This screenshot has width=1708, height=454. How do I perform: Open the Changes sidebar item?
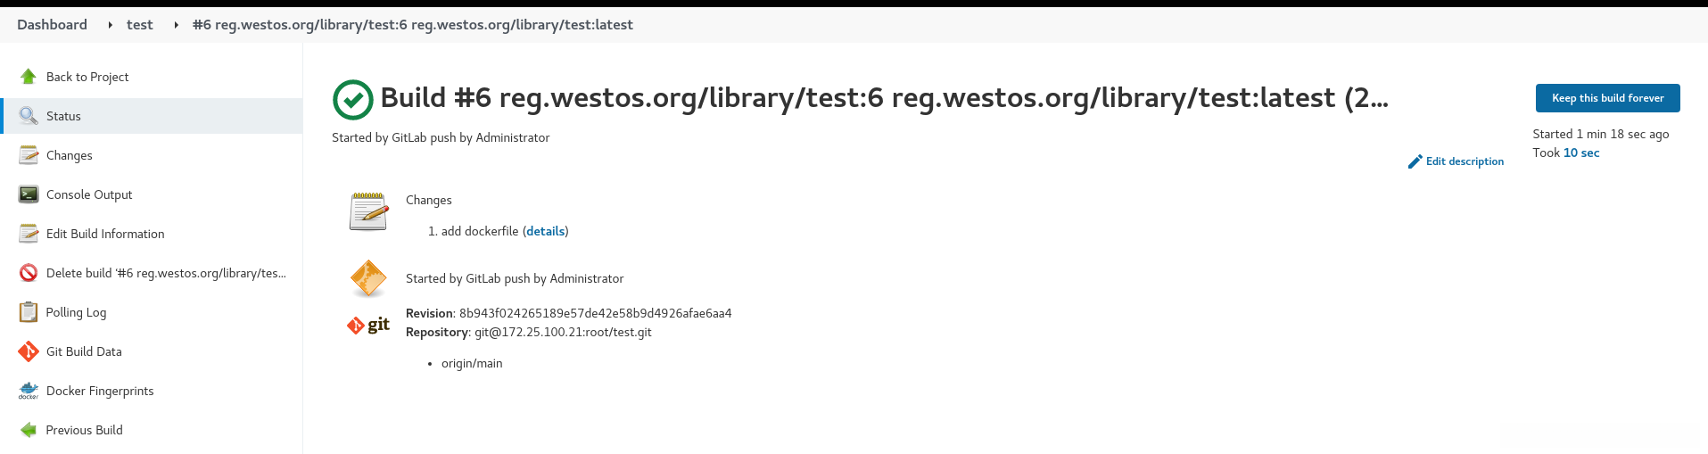[x=70, y=155]
